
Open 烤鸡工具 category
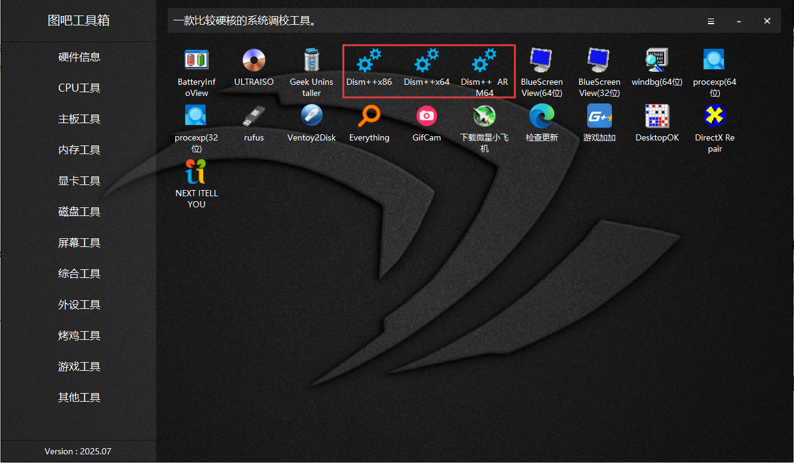(79, 335)
